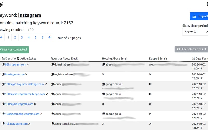Copy registrar abuse email for 10gbinternetinstagram.com
208x130 pixels.
coord(52,114)
